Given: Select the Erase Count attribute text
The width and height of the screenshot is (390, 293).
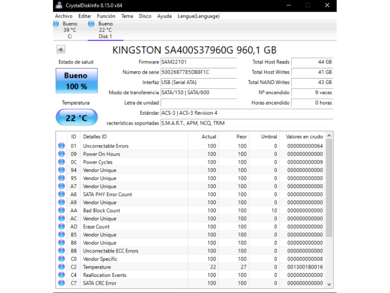Looking at the screenshot, I should click(96, 227).
